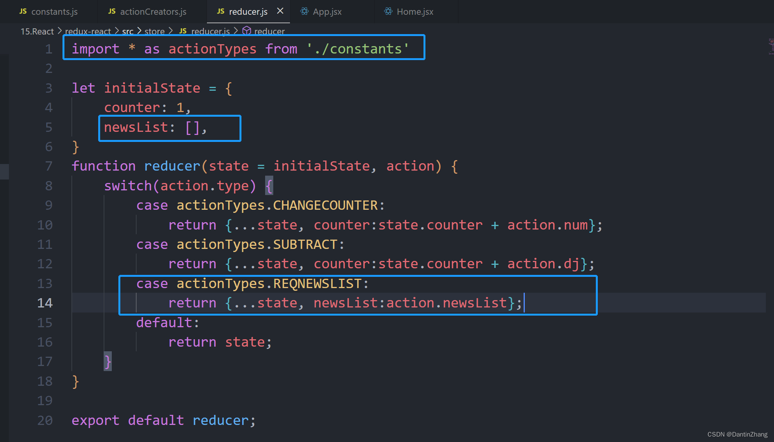Open the redux-react breadcrumb dropdown
The image size is (774, 442).
[89, 31]
